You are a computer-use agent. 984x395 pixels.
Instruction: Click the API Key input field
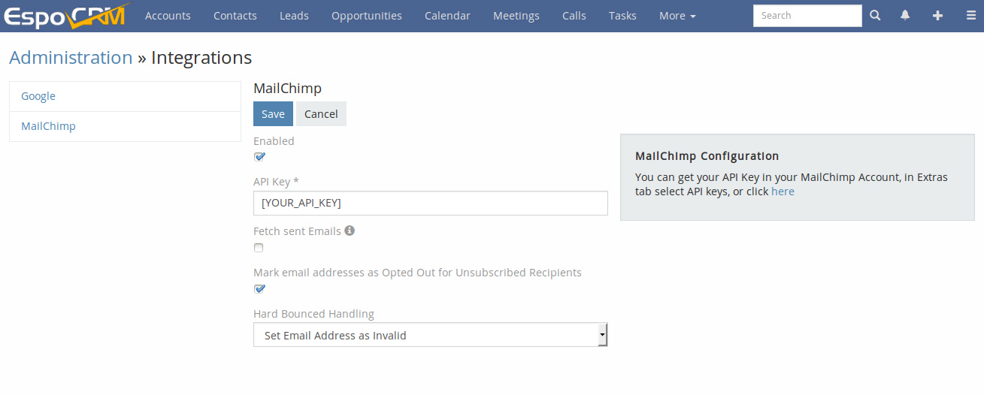[430, 203]
